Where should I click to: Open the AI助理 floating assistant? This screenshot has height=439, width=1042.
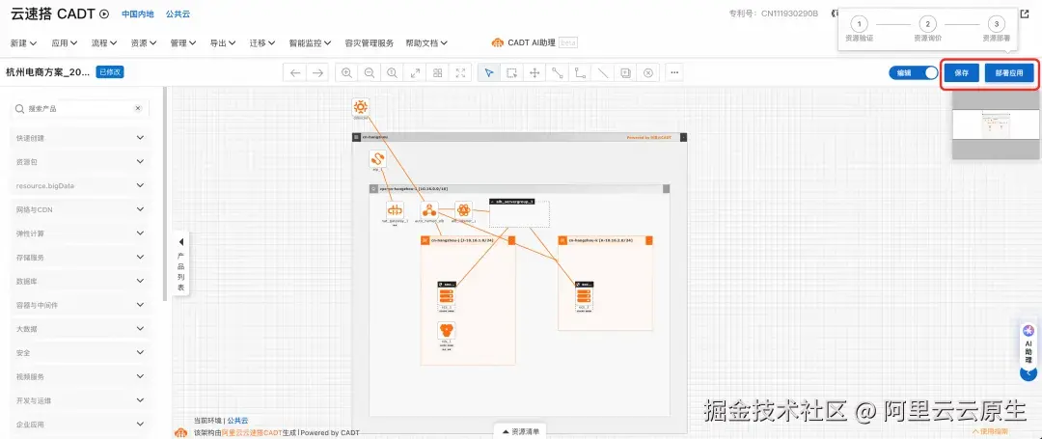coord(1028,343)
